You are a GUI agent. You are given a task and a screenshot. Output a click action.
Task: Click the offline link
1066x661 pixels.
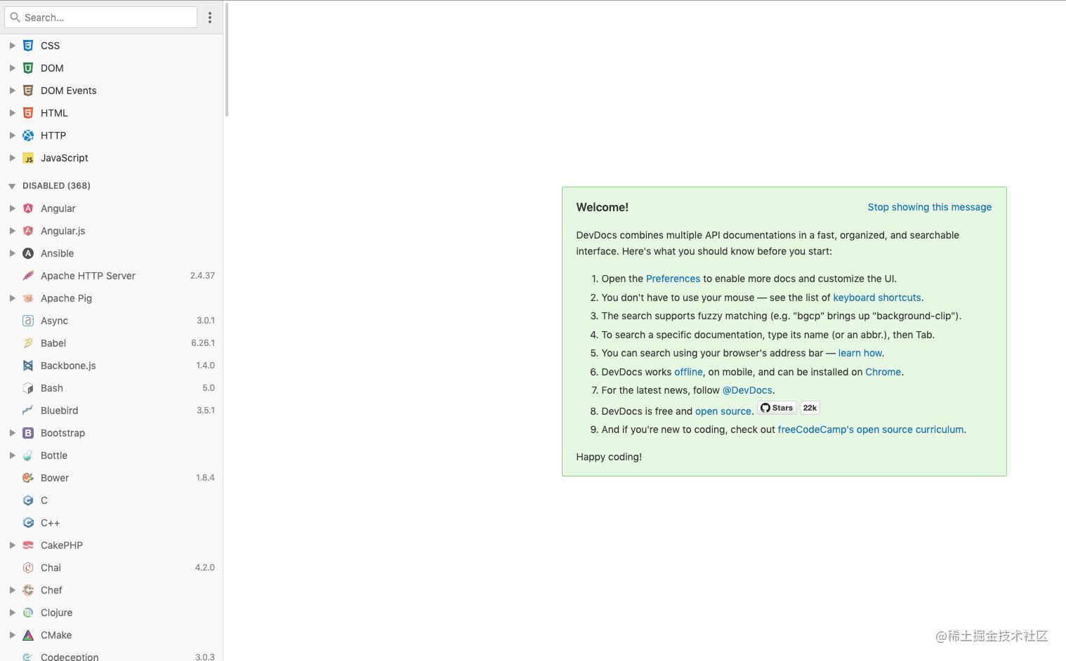(688, 372)
